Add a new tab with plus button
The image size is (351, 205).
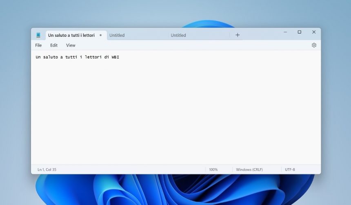238,35
